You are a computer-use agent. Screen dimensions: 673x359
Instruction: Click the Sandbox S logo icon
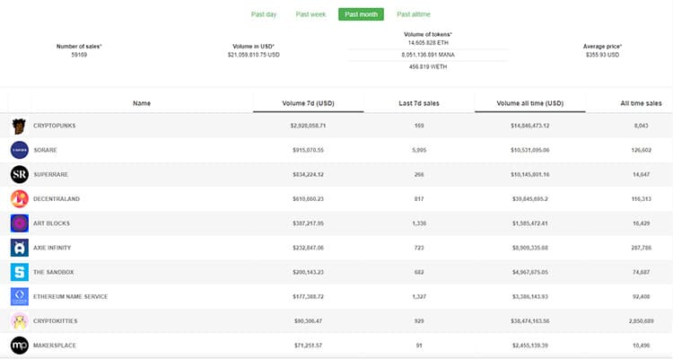20,272
